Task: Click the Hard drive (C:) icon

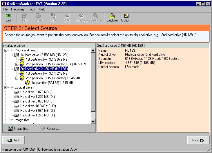Action: (17, 92)
